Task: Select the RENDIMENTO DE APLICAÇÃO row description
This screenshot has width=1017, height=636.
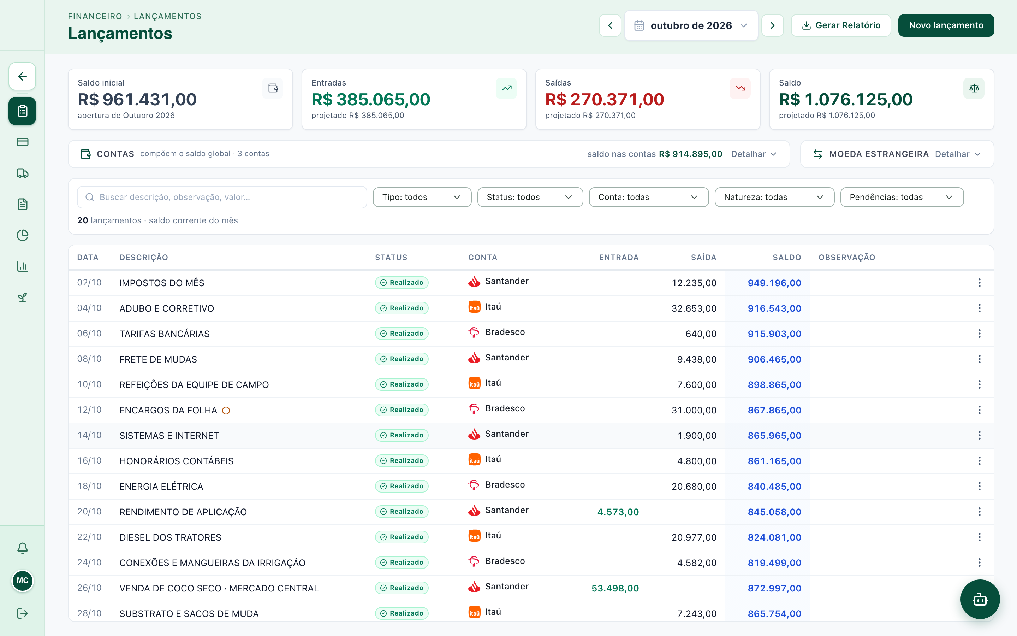Action: coord(183,512)
